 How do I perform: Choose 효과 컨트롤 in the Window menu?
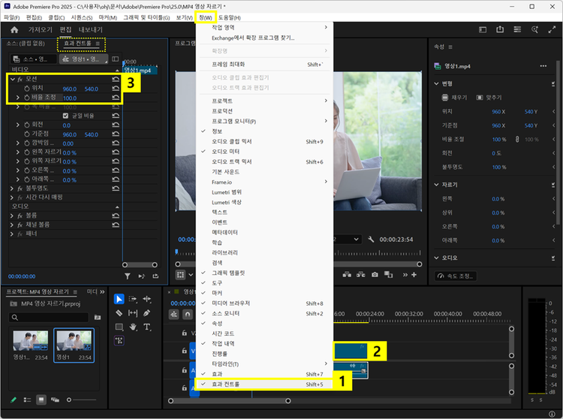click(x=265, y=384)
